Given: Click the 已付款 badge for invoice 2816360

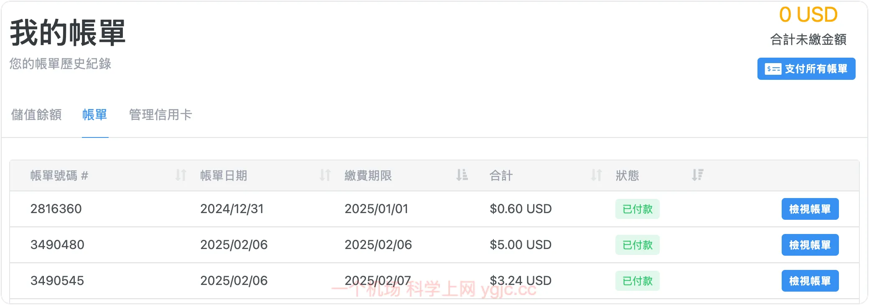Looking at the screenshot, I should pyautogui.click(x=637, y=209).
